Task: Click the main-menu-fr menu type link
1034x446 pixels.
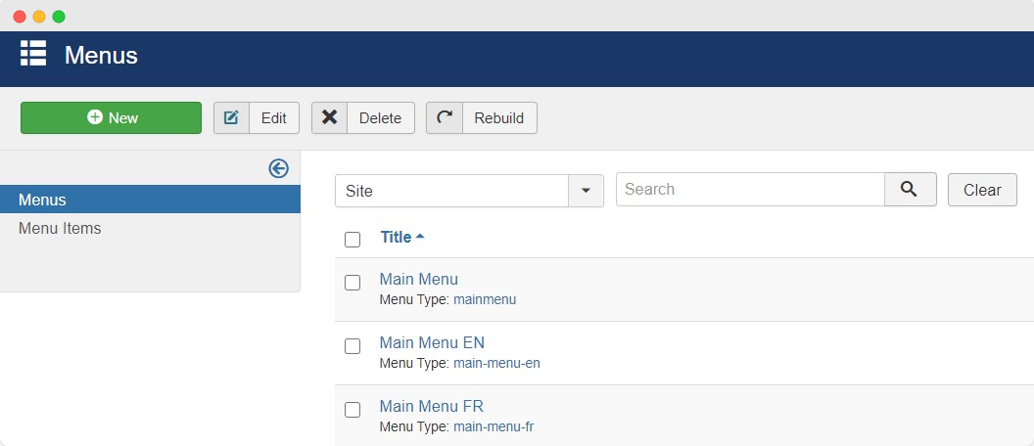Action: [x=493, y=426]
